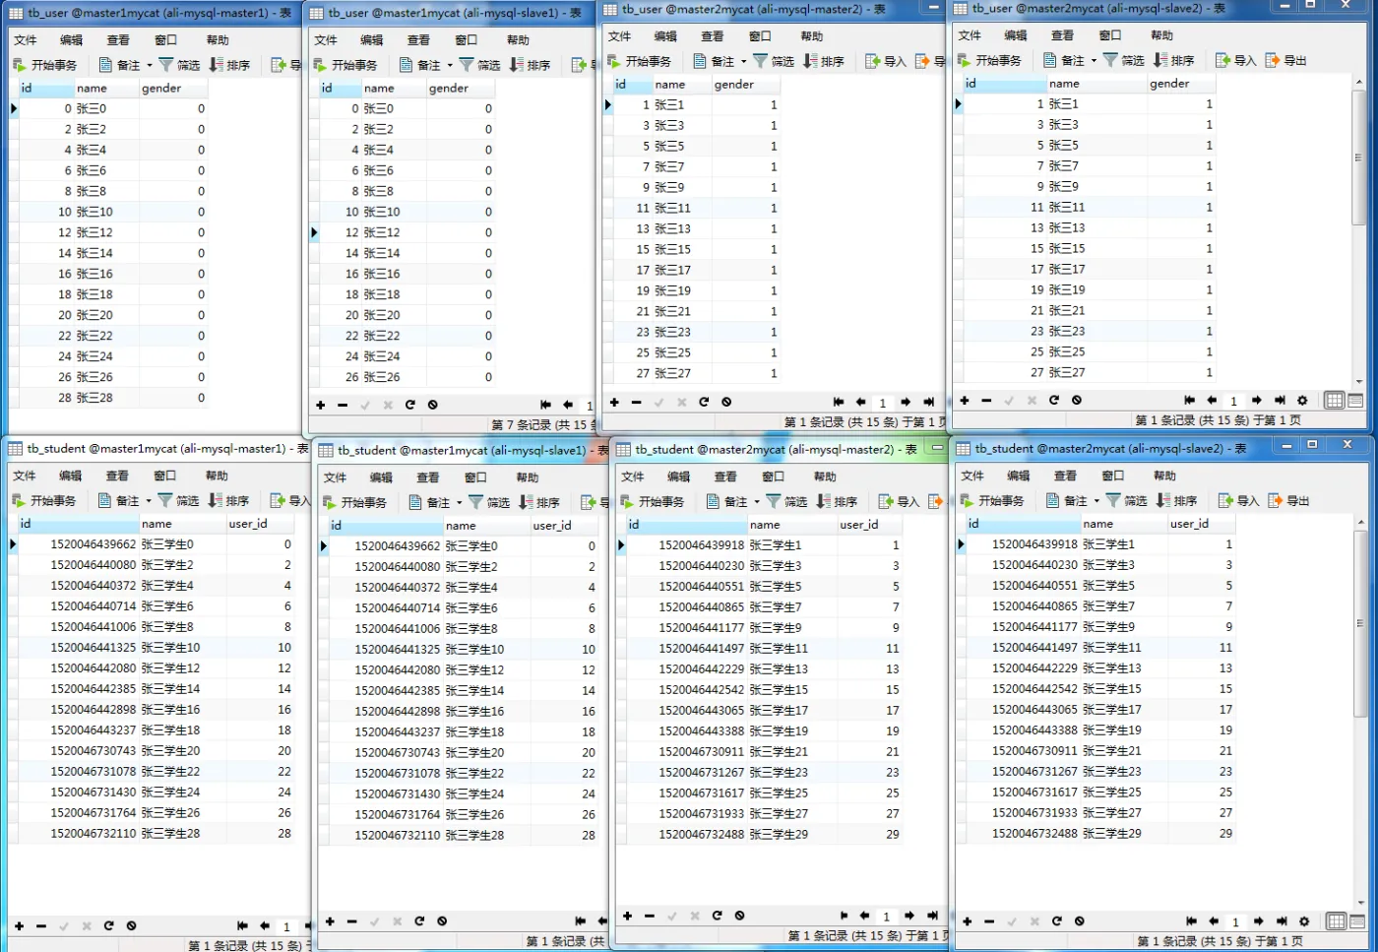Expand 备注 dropdown arrow in tb_student master1 window
Viewport: 1378px width, 952px height.
click(x=149, y=500)
